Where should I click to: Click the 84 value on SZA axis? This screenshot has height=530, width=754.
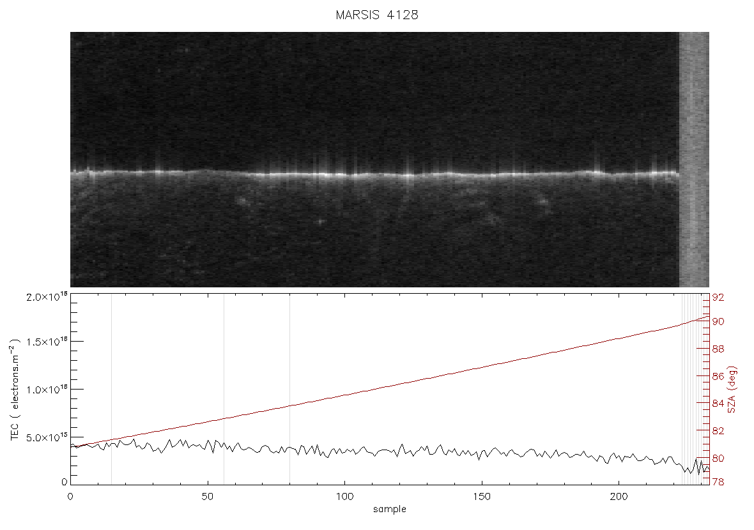[x=718, y=403]
